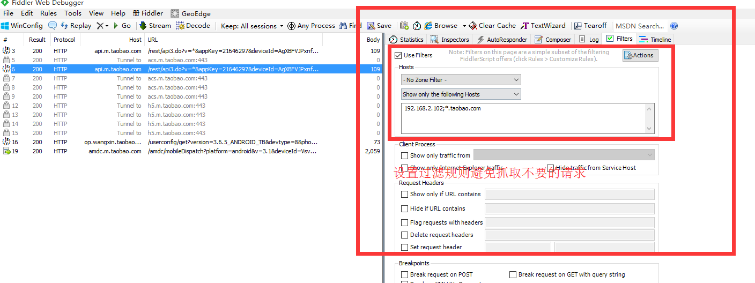Click Show only if URL contains field
The width and height of the screenshot is (755, 283).
[569, 194]
